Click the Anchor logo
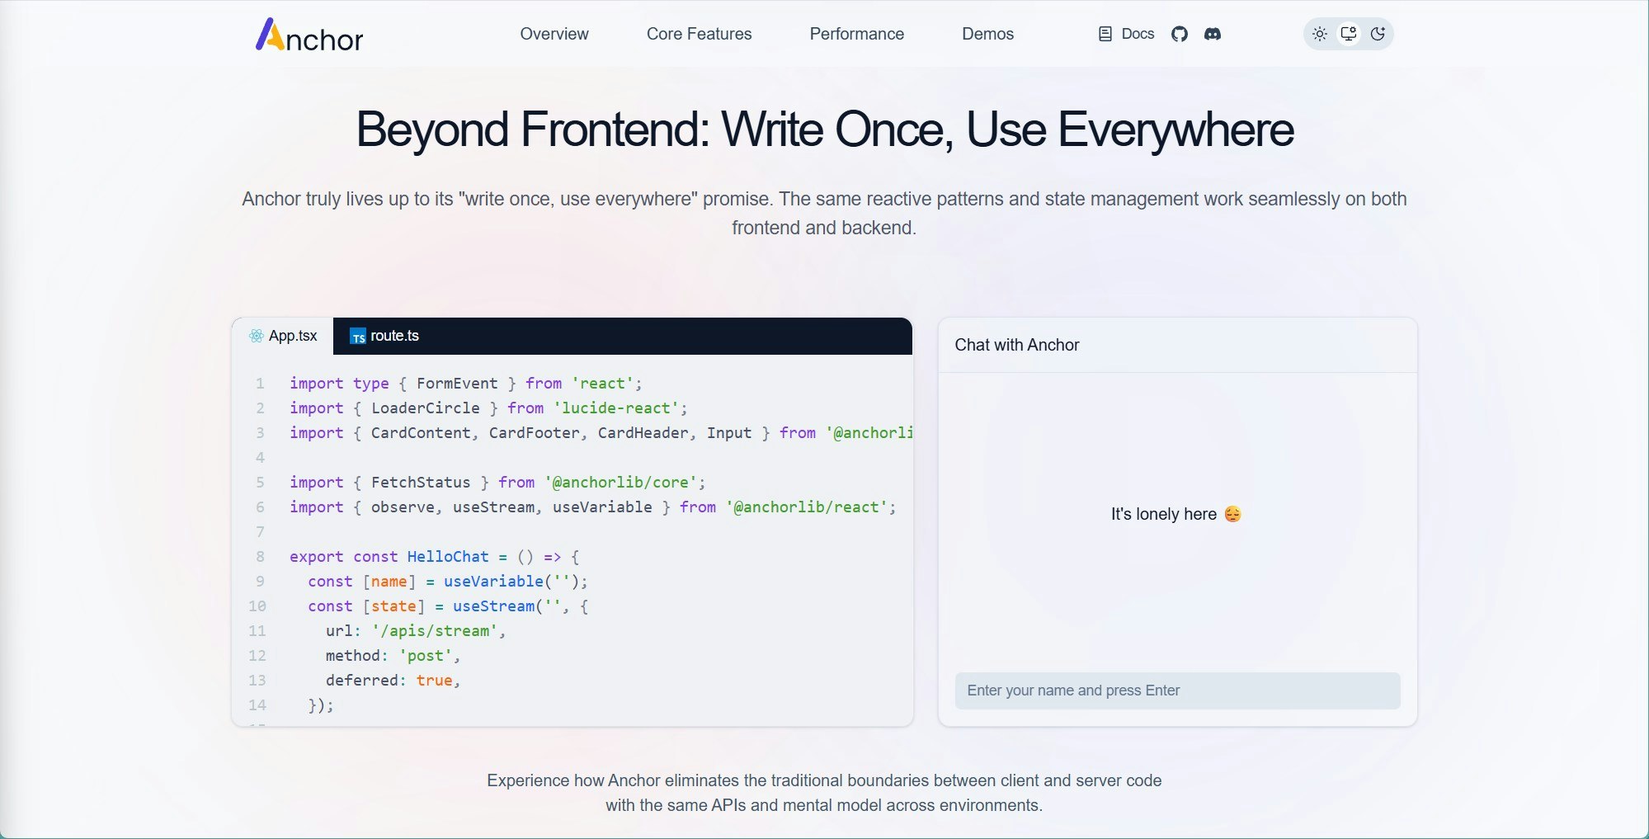Image resolution: width=1649 pixels, height=839 pixels. pos(309,35)
